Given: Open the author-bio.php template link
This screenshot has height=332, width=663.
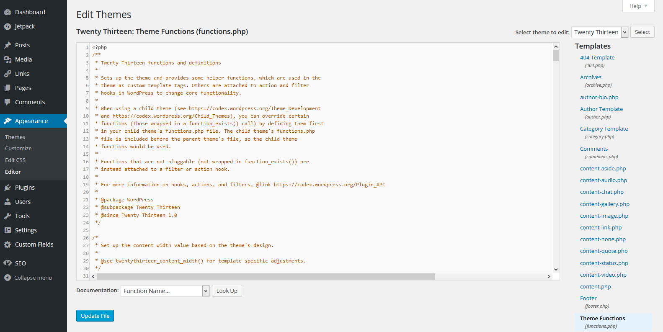Looking at the screenshot, I should 599,97.
